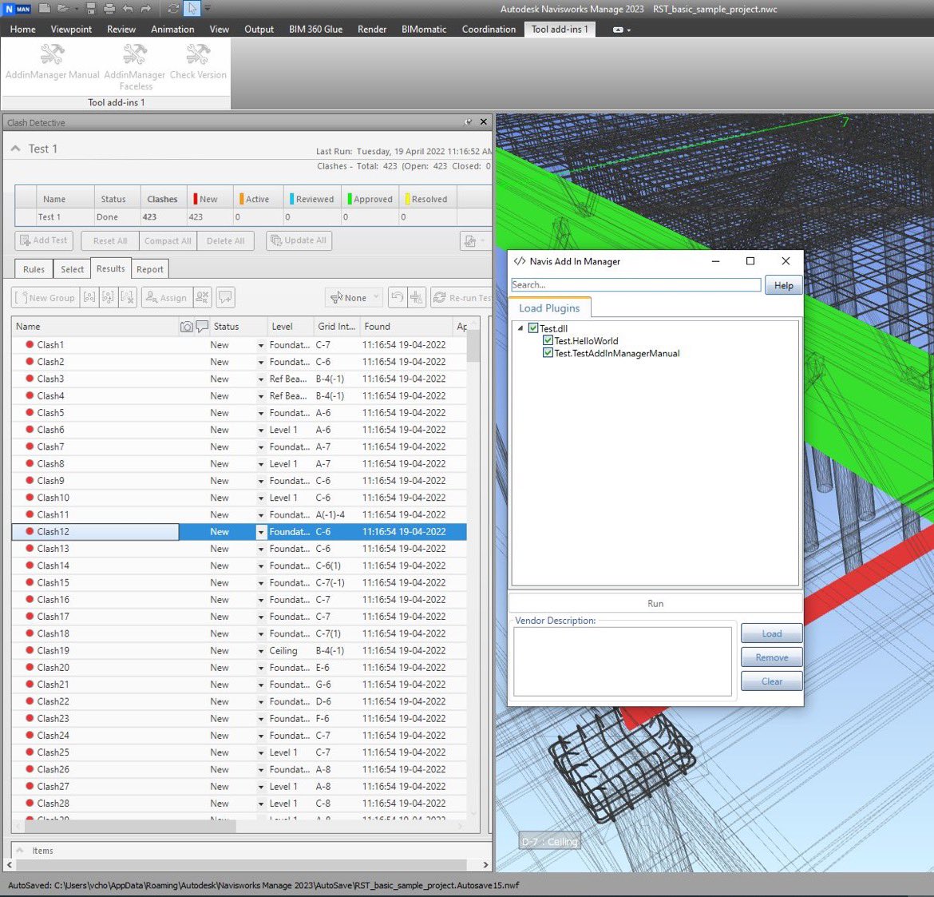The image size is (934, 897).
Task: Click the Run button in Add In Manager
Action: point(655,603)
